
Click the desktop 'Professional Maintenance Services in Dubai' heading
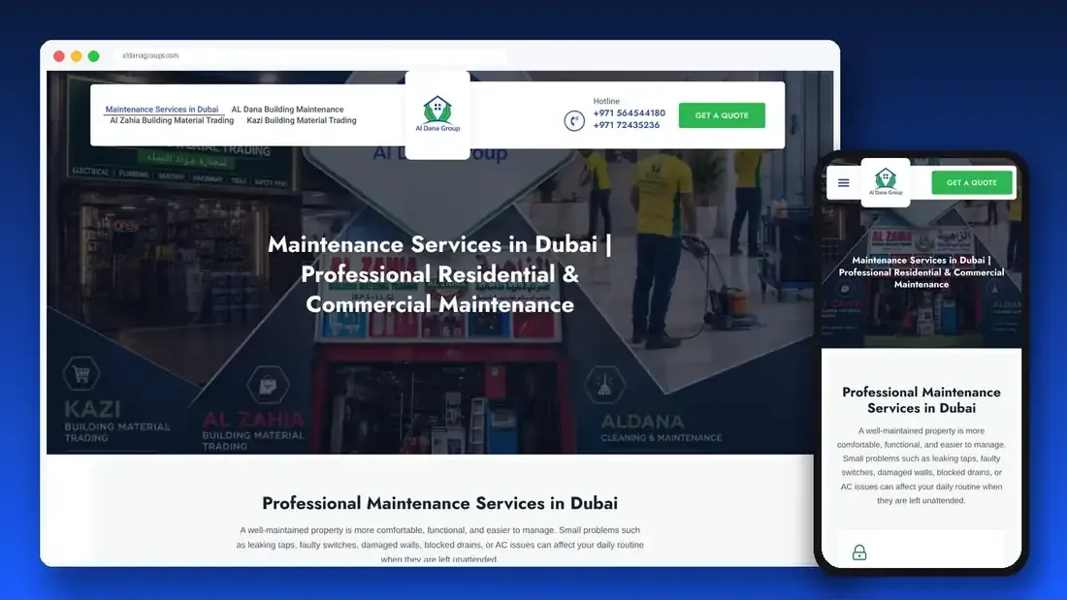pos(439,503)
